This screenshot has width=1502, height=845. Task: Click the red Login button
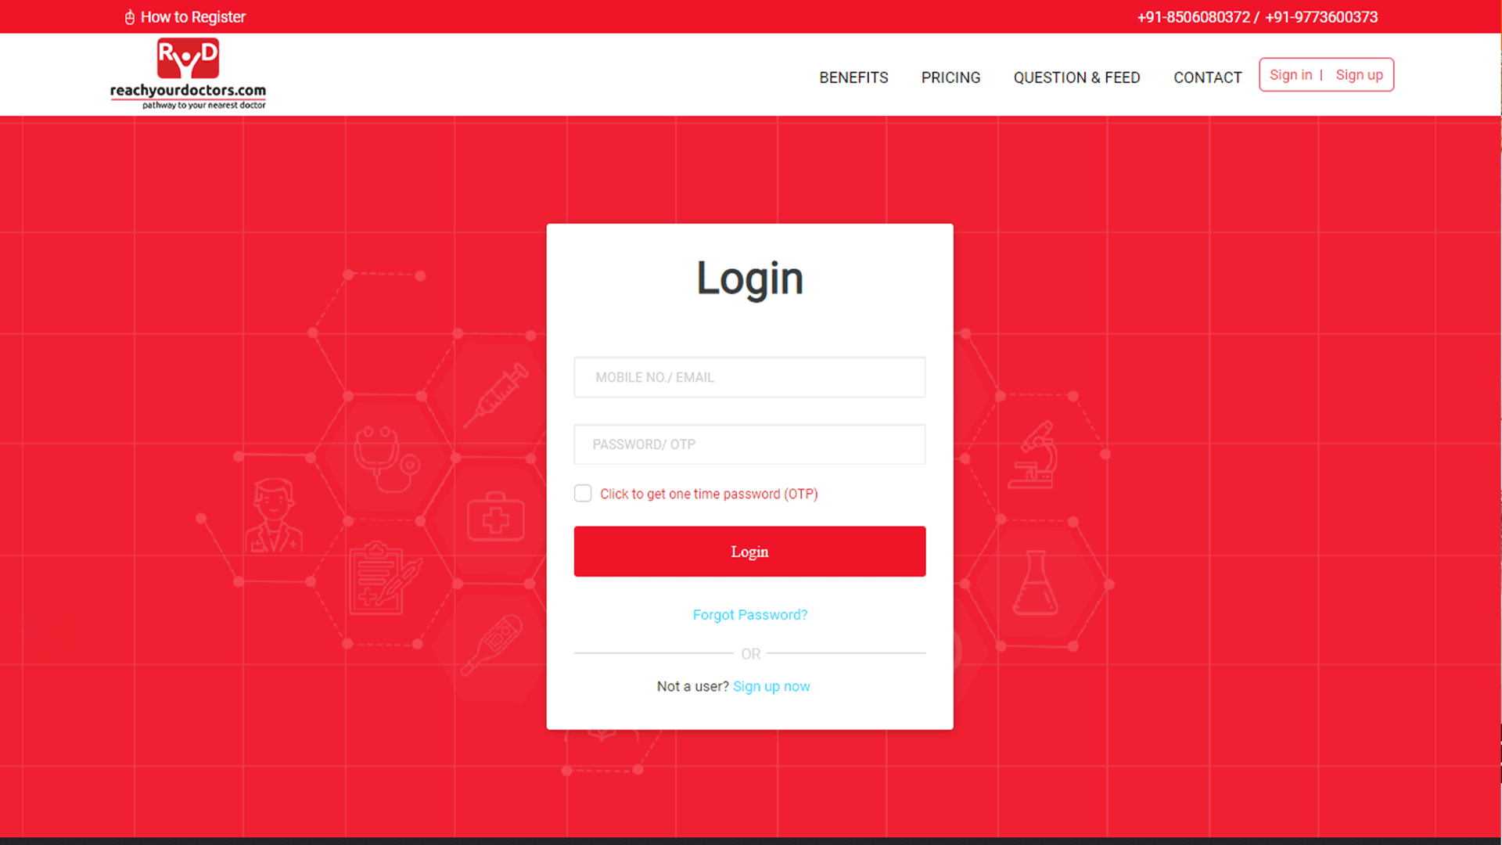pyautogui.click(x=749, y=552)
